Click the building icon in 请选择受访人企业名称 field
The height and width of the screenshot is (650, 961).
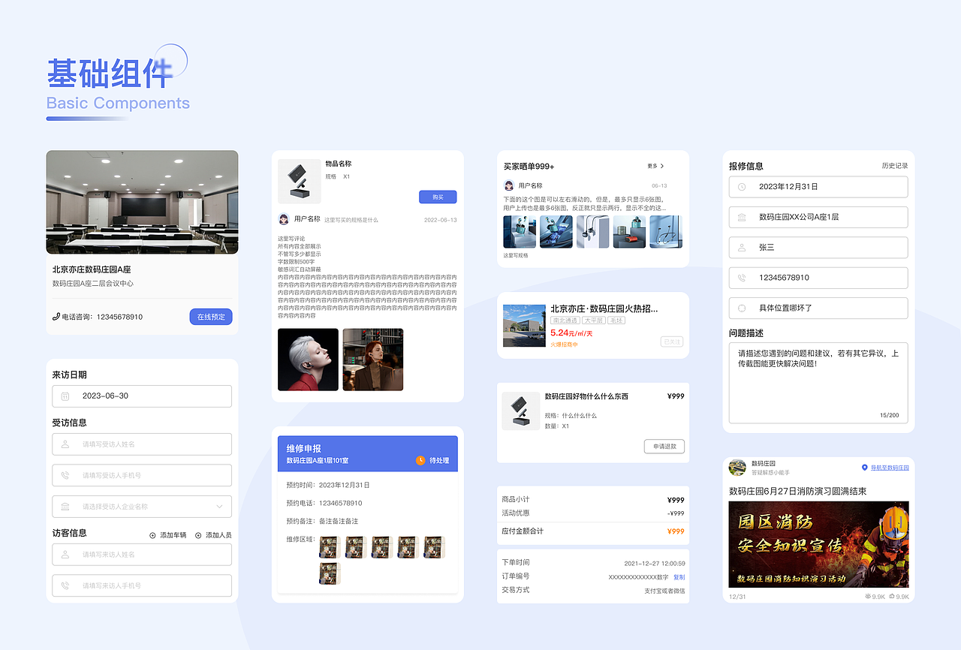65,507
